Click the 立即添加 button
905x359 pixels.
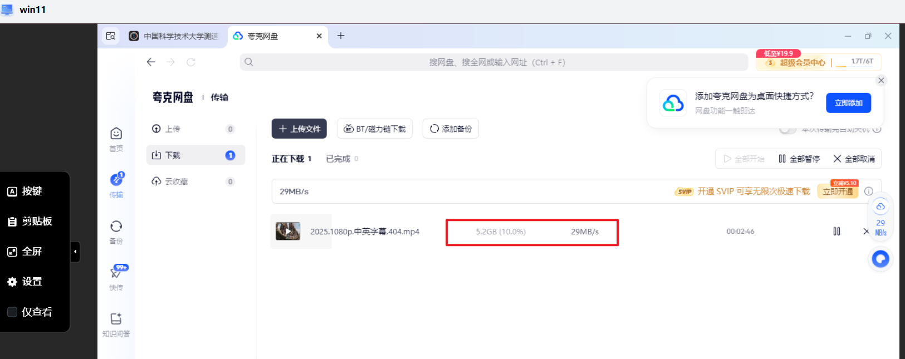848,103
